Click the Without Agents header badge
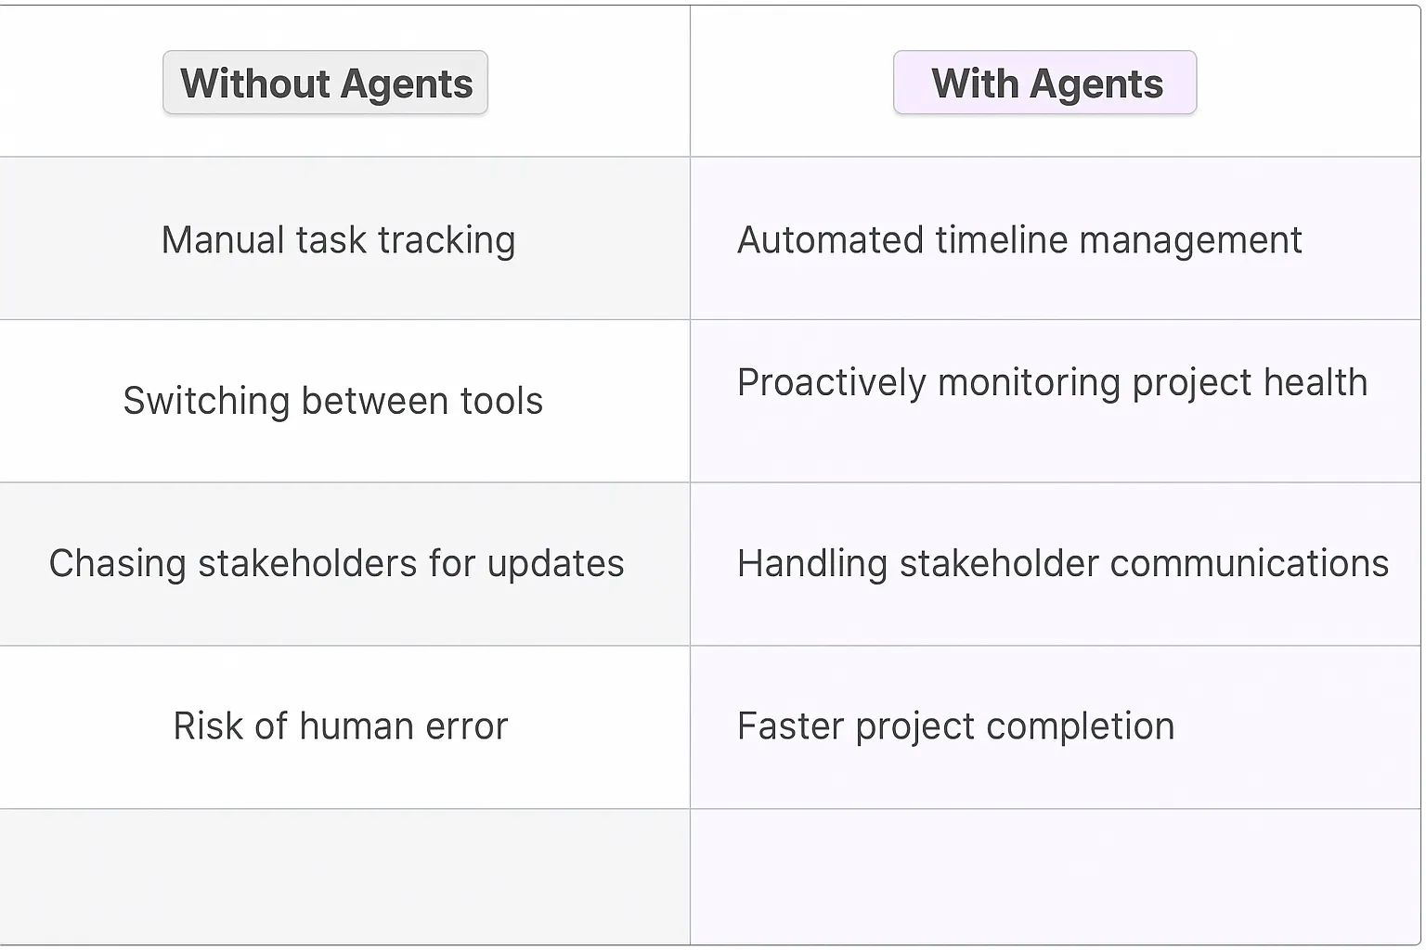Image resolution: width=1426 pixels, height=950 pixels. click(x=325, y=83)
